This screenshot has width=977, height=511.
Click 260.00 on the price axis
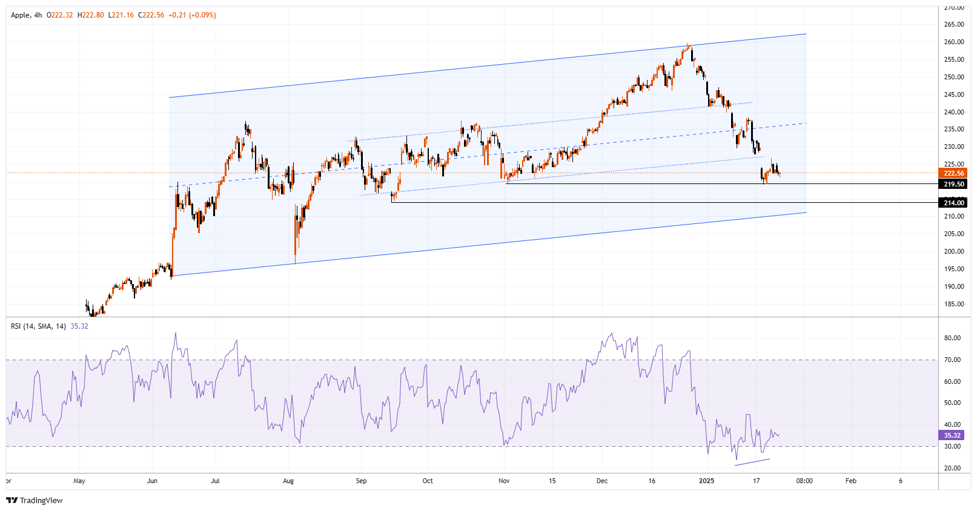click(954, 42)
